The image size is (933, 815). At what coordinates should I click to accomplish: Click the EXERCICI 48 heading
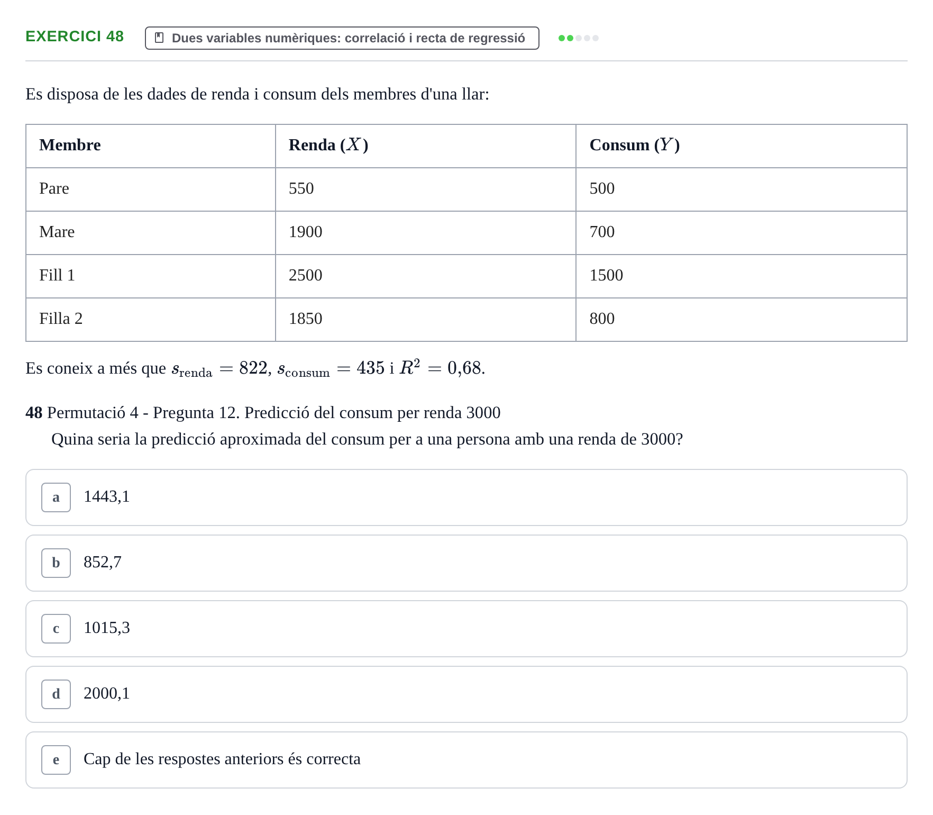pyautogui.click(x=75, y=37)
